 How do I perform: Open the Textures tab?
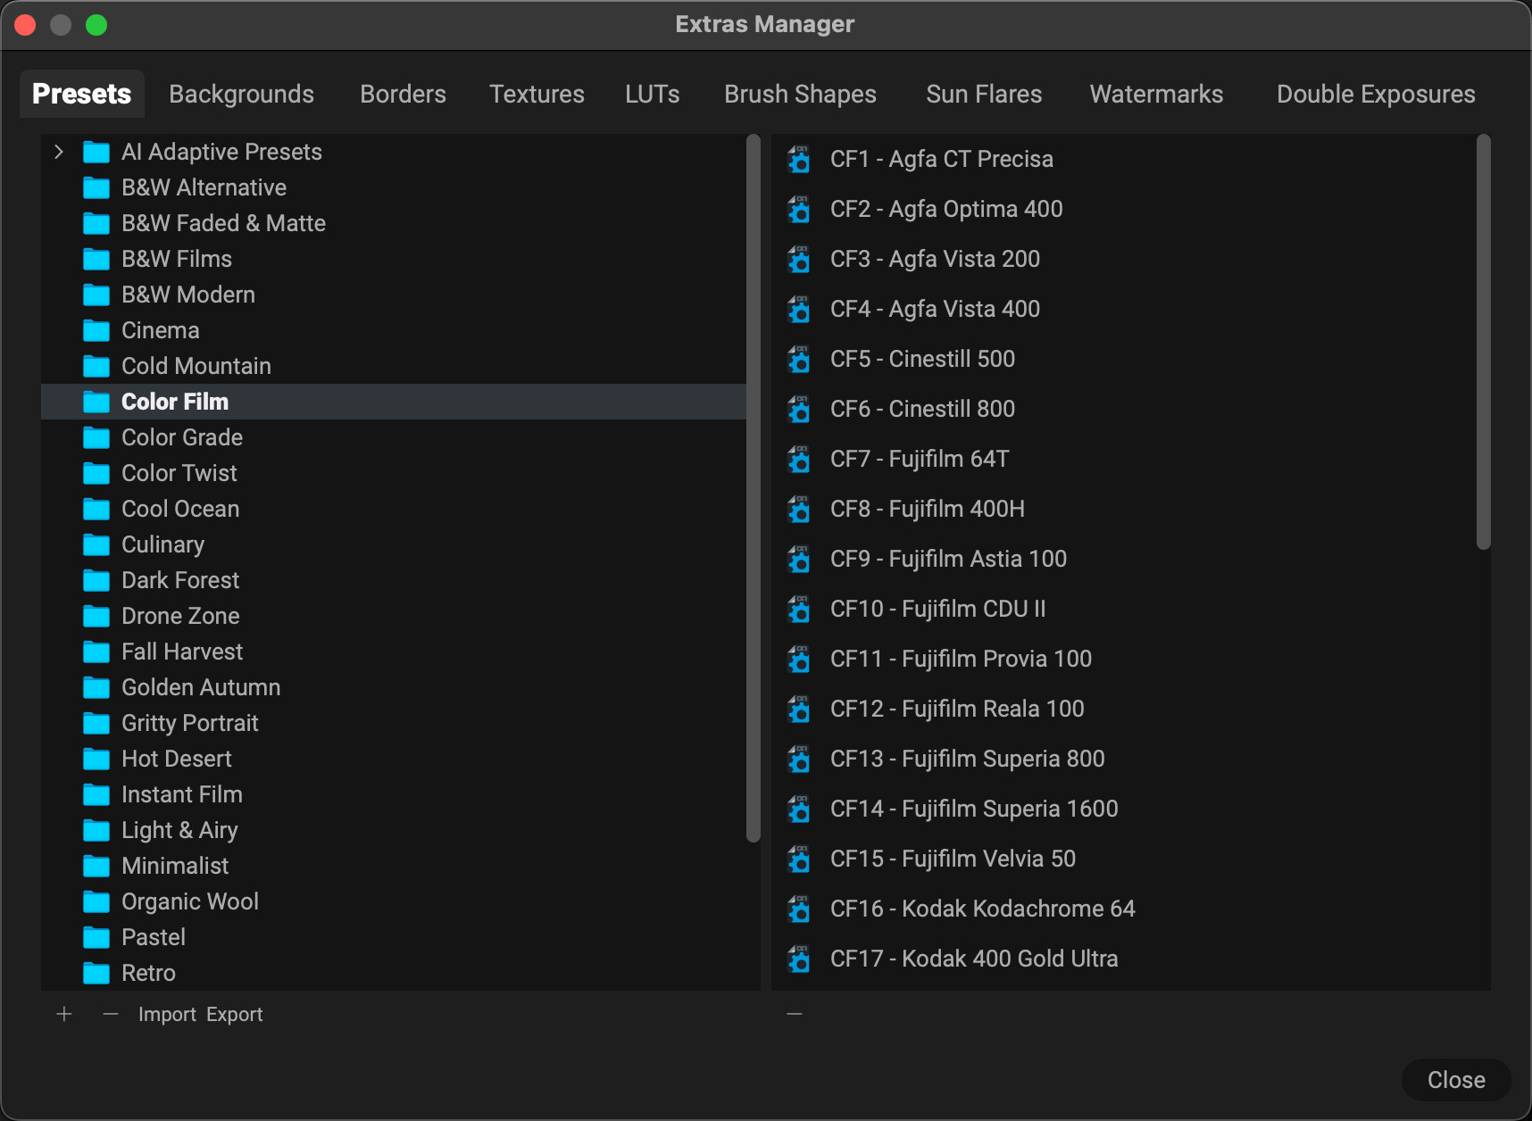537,94
